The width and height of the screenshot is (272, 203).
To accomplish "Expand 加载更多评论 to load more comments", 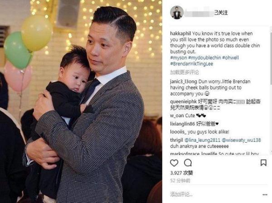I will [x=185, y=72].
